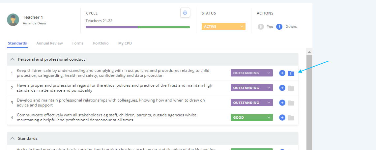This screenshot has height=150, width=376.
Task: View your actions count badge 0
Action: (261, 27)
